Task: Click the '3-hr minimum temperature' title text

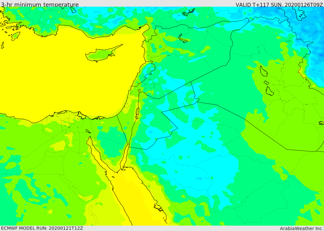Action: click(x=40, y=4)
